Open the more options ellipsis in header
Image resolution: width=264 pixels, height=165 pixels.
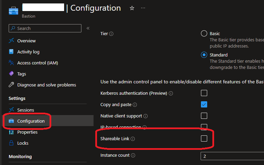click(x=143, y=8)
